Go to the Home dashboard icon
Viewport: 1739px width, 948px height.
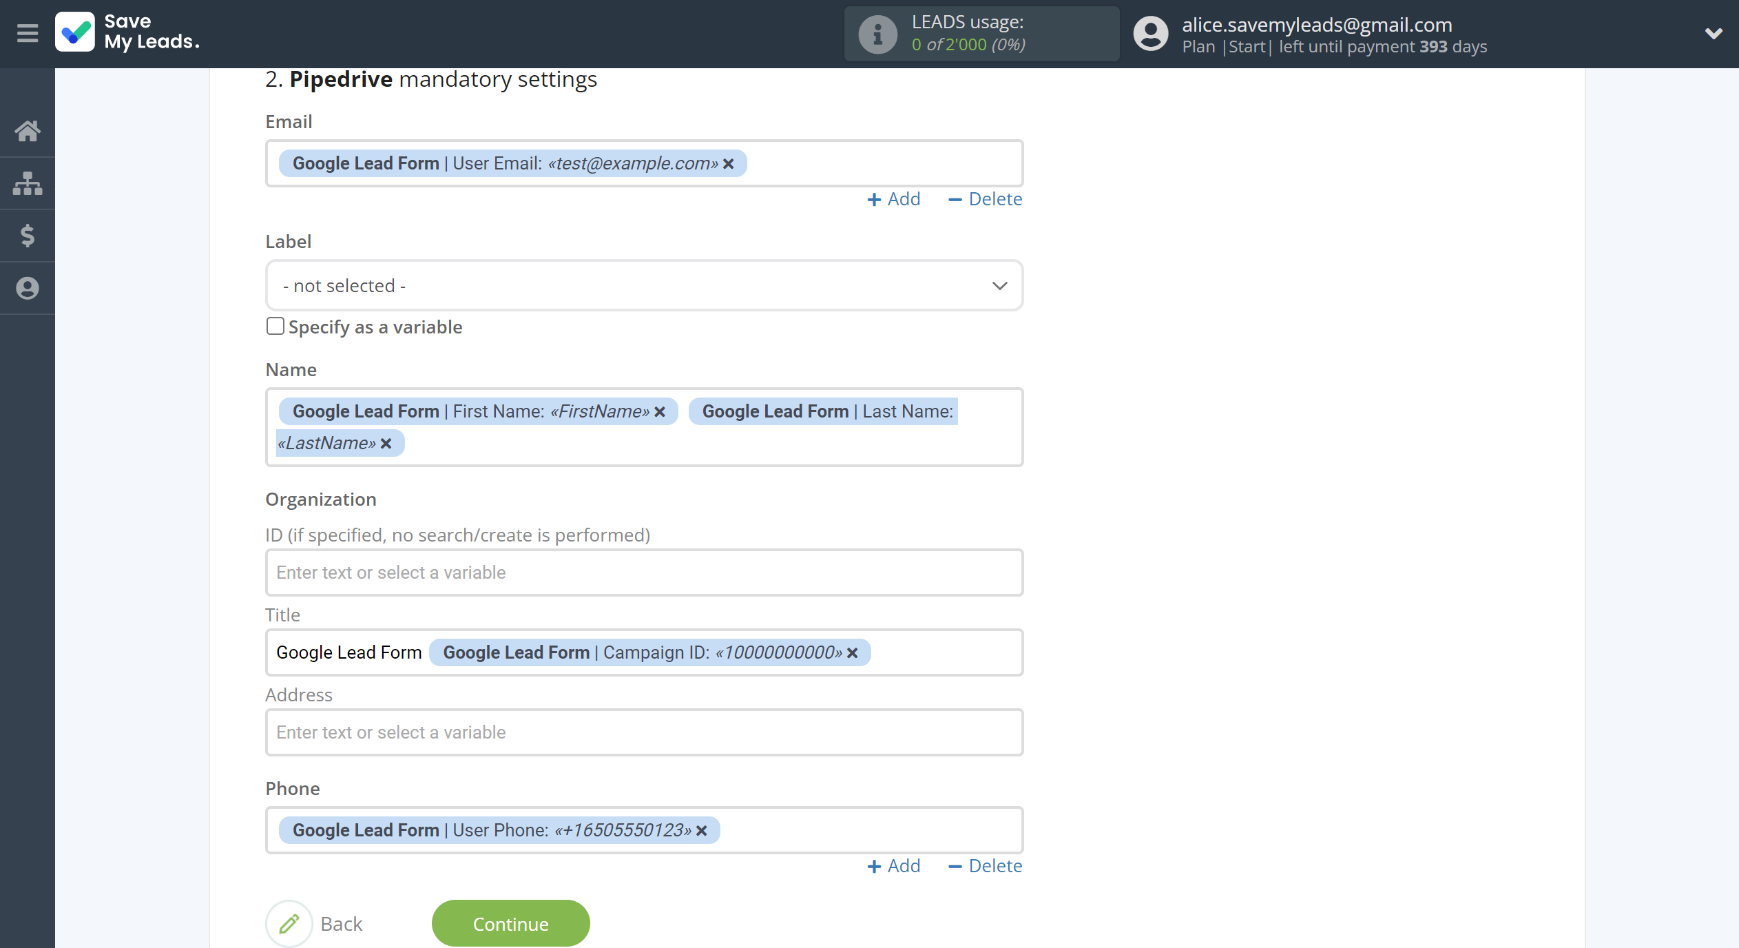(28, 130)
